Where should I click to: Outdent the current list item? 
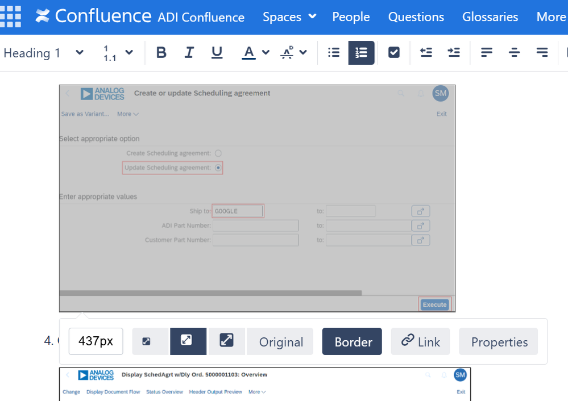(426, 53)
